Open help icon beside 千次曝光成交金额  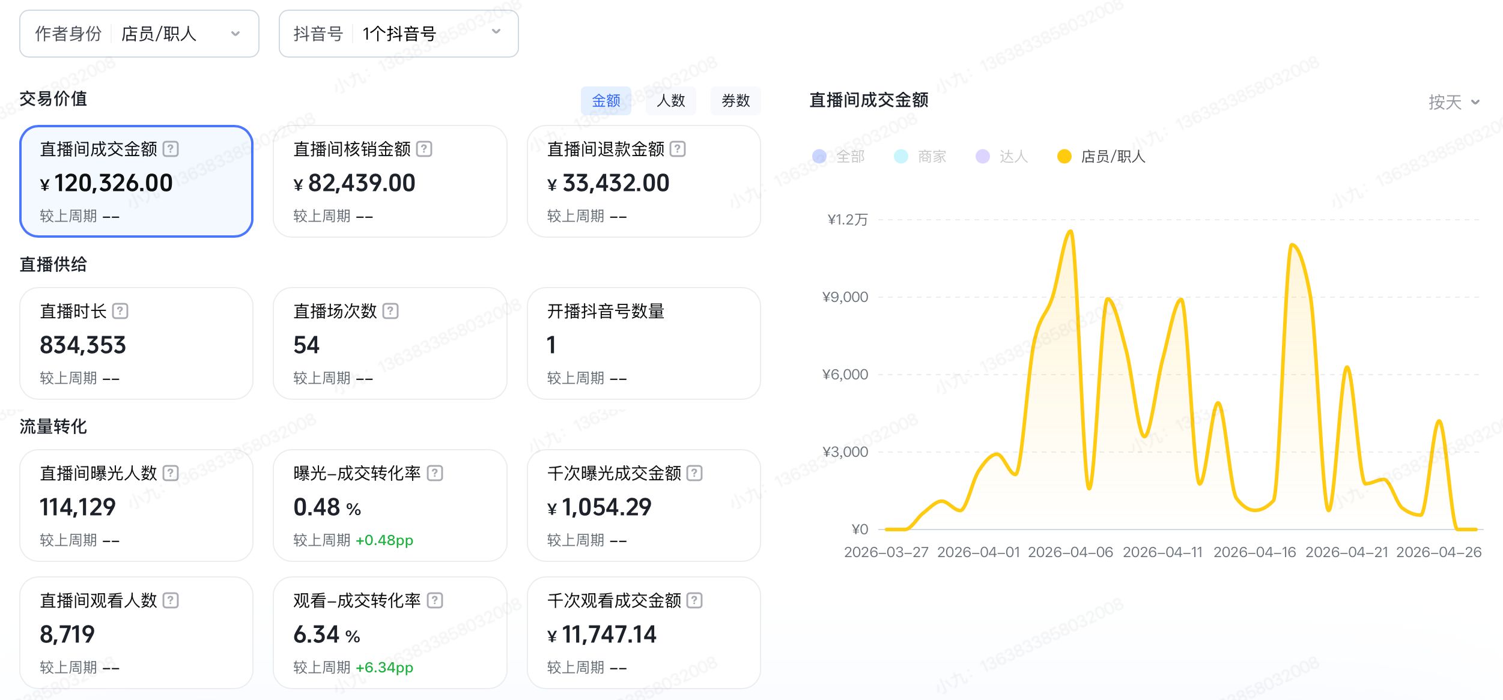(694, 473)
